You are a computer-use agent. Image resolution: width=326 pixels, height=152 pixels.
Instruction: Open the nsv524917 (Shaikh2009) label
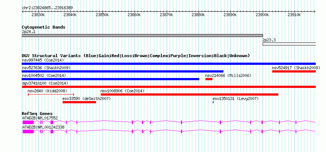tap(296, 68)
